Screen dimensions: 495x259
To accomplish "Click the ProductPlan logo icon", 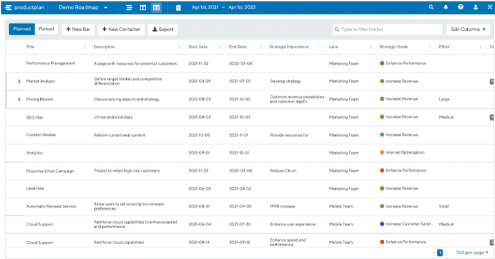I will pyautogui.click(x=8, y=7).
